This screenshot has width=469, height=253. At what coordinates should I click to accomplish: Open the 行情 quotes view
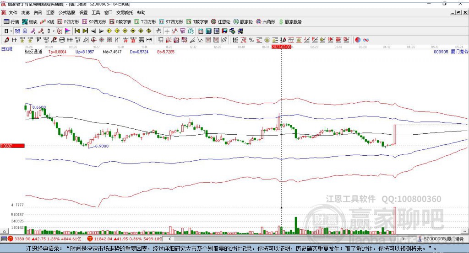11,22
